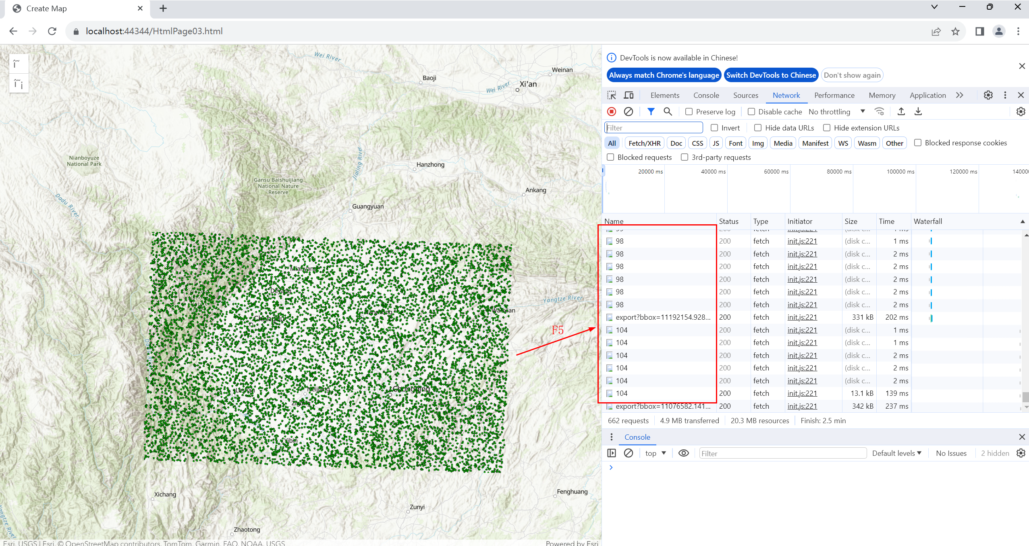Image resolution: width=1029 pixels, height=546 pixels.
Task: Click the Filter input field
Action: click(x=654, y=127)
